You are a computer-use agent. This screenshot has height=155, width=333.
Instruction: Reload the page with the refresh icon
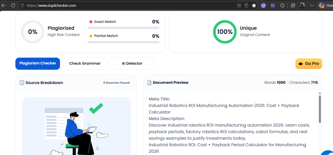[13, 6]
